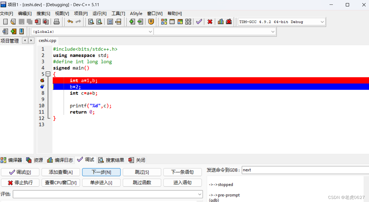Click the Save All toolbar icon
The height and width of the screenshot is (202, 369).
29,22
